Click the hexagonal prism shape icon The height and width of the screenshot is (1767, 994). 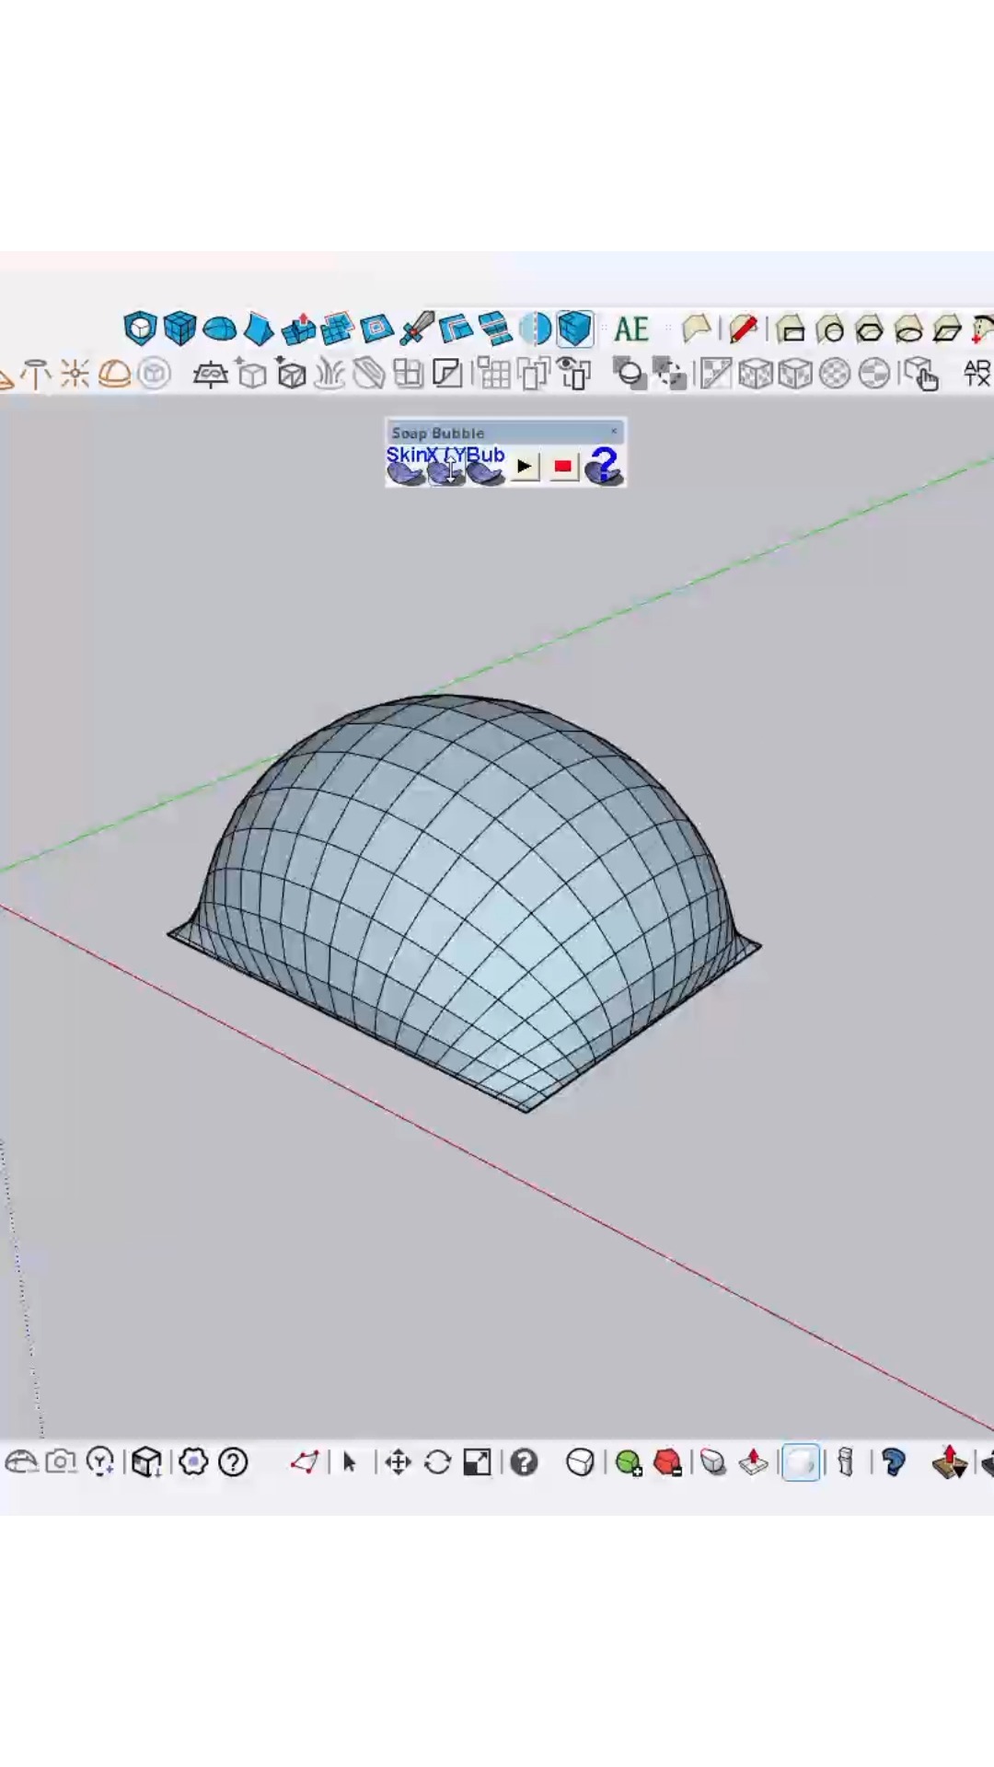coord(869,329)
